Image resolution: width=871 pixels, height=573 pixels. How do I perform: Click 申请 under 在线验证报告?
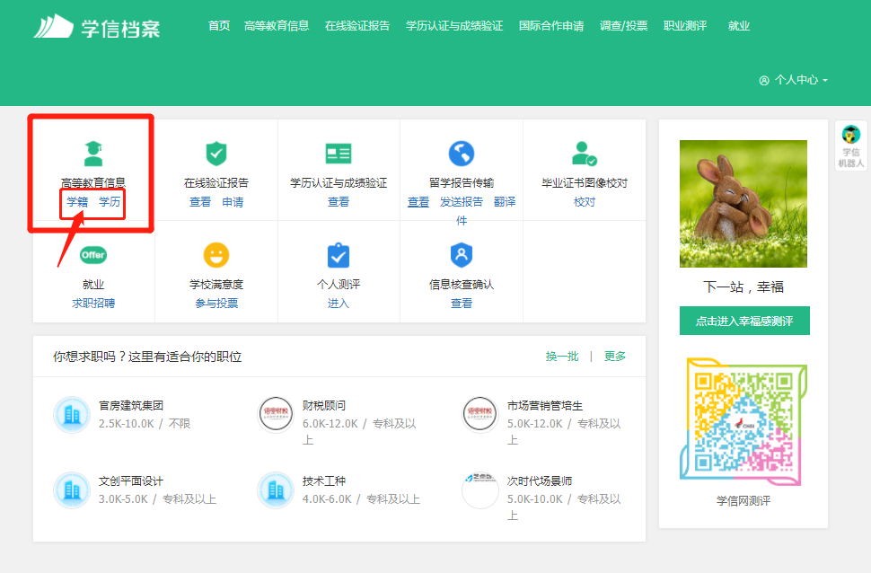pos(233,202)
